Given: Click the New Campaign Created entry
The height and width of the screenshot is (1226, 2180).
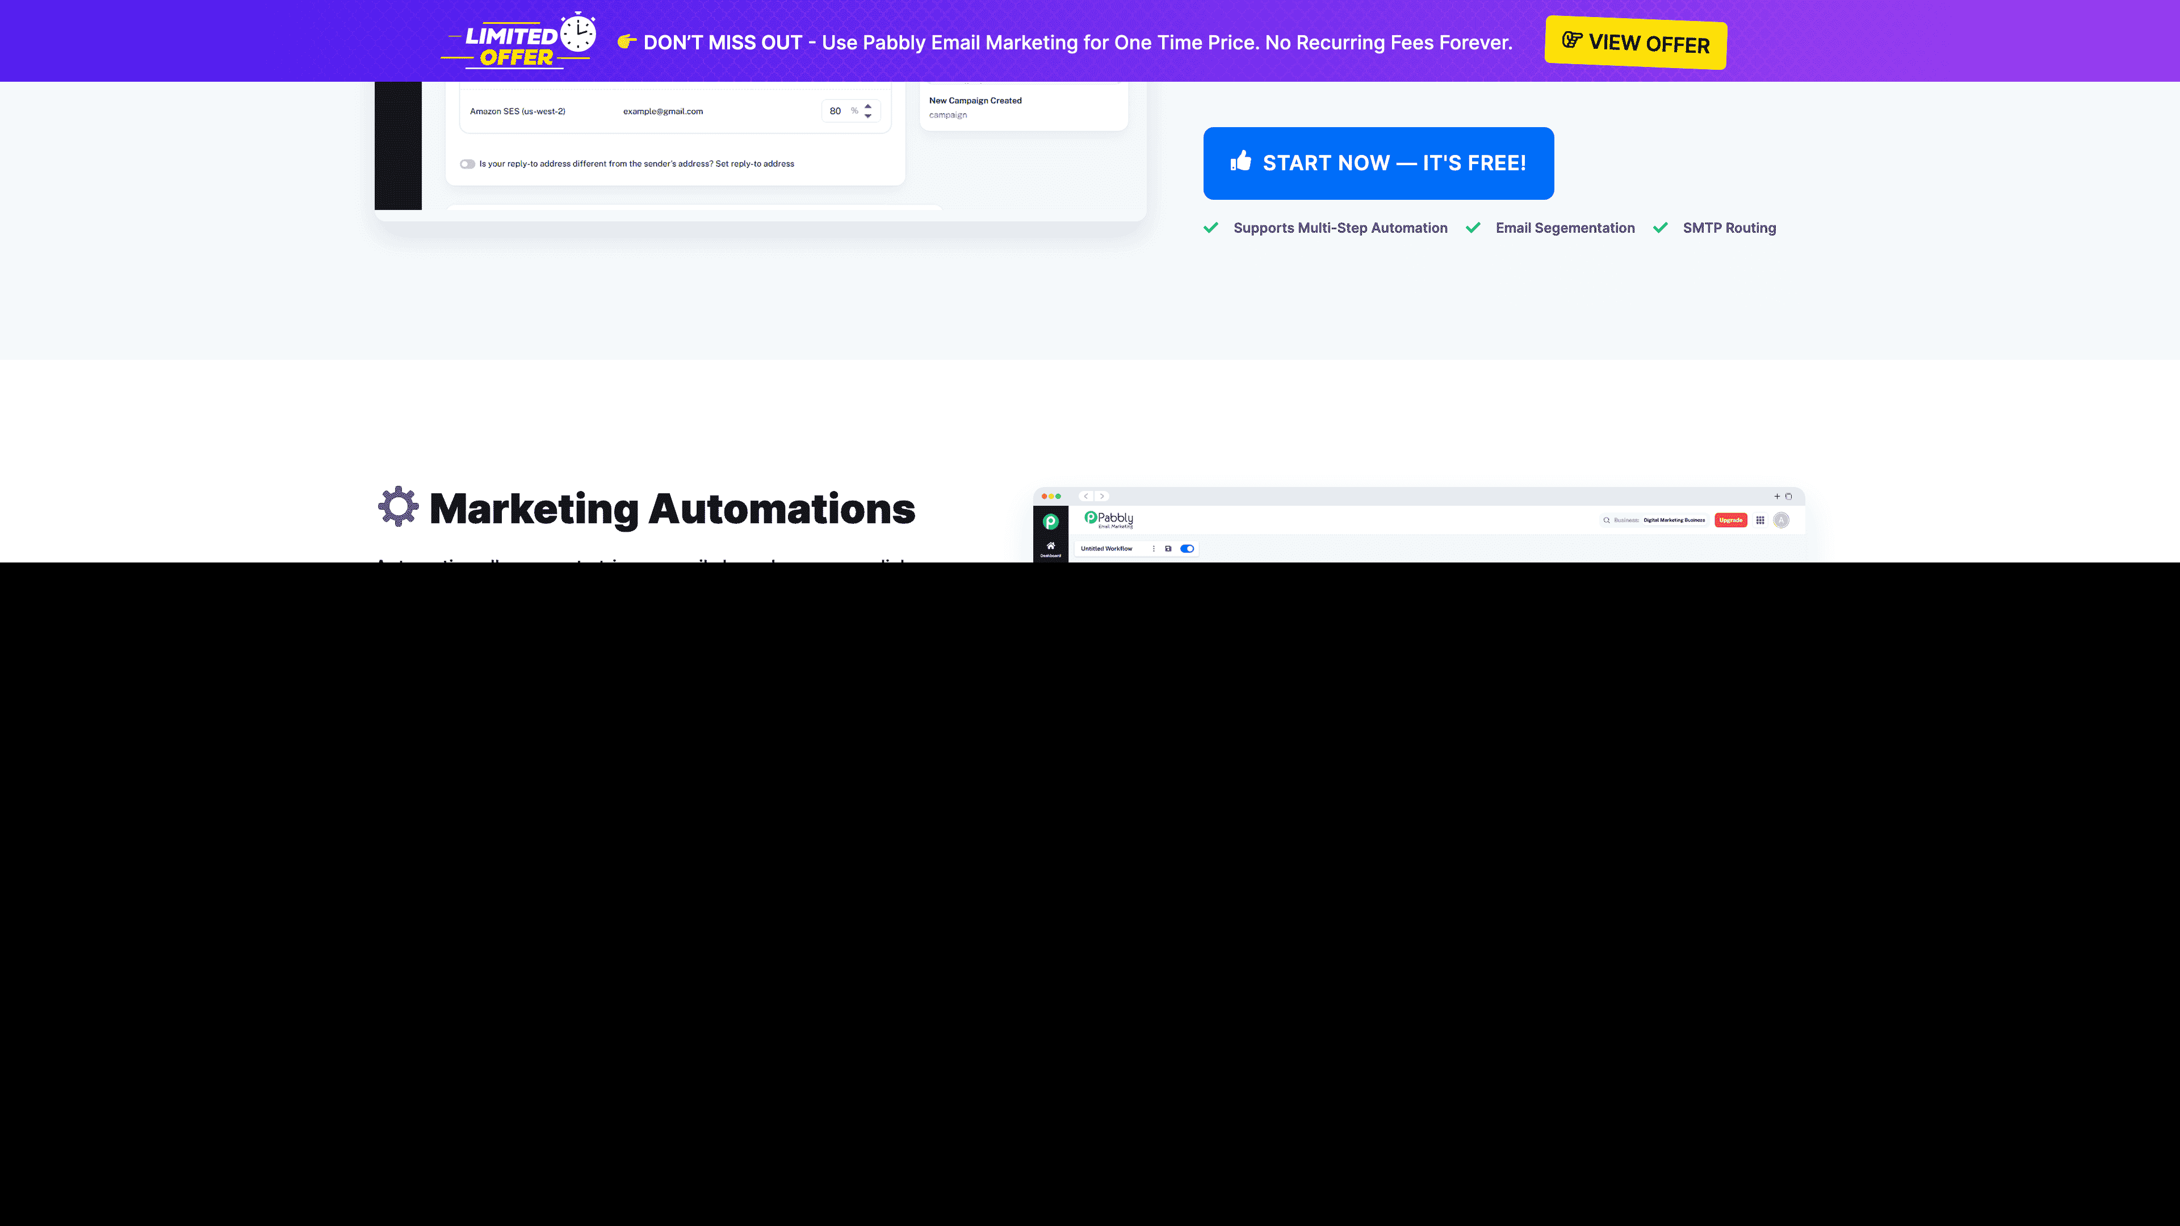Looking at the screenshot, I should coord(975,100).
